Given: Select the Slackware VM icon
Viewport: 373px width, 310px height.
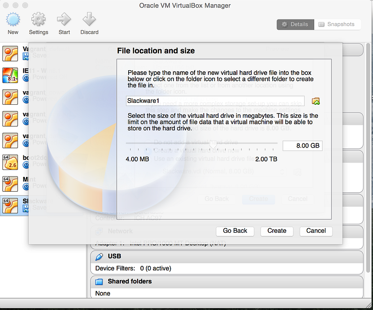Looking at the screenshot, I should (x=10, y=206).
